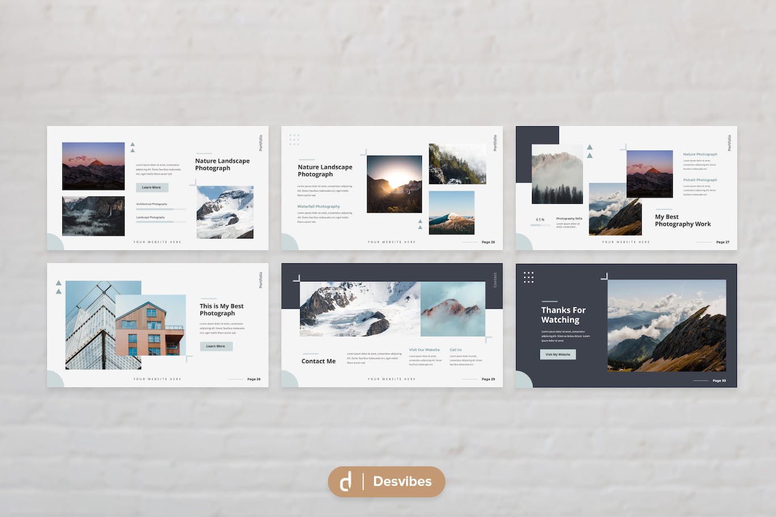Select the sunset mountain photo on Page 27

click(650, 174)
